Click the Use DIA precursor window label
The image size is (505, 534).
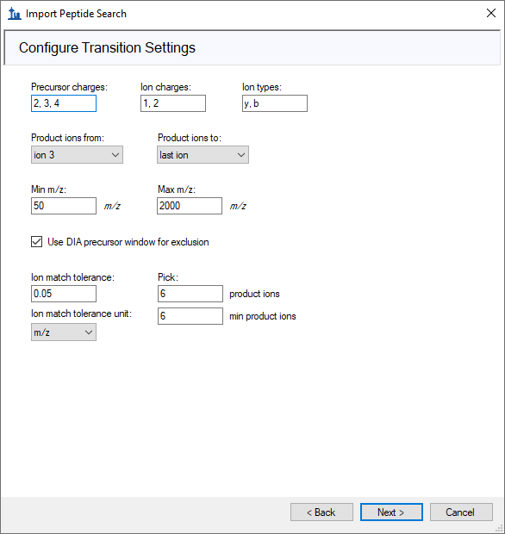click(x=128, y=242)
